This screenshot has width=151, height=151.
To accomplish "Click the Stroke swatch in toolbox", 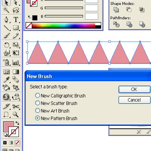I will click(x=14, y=132).
